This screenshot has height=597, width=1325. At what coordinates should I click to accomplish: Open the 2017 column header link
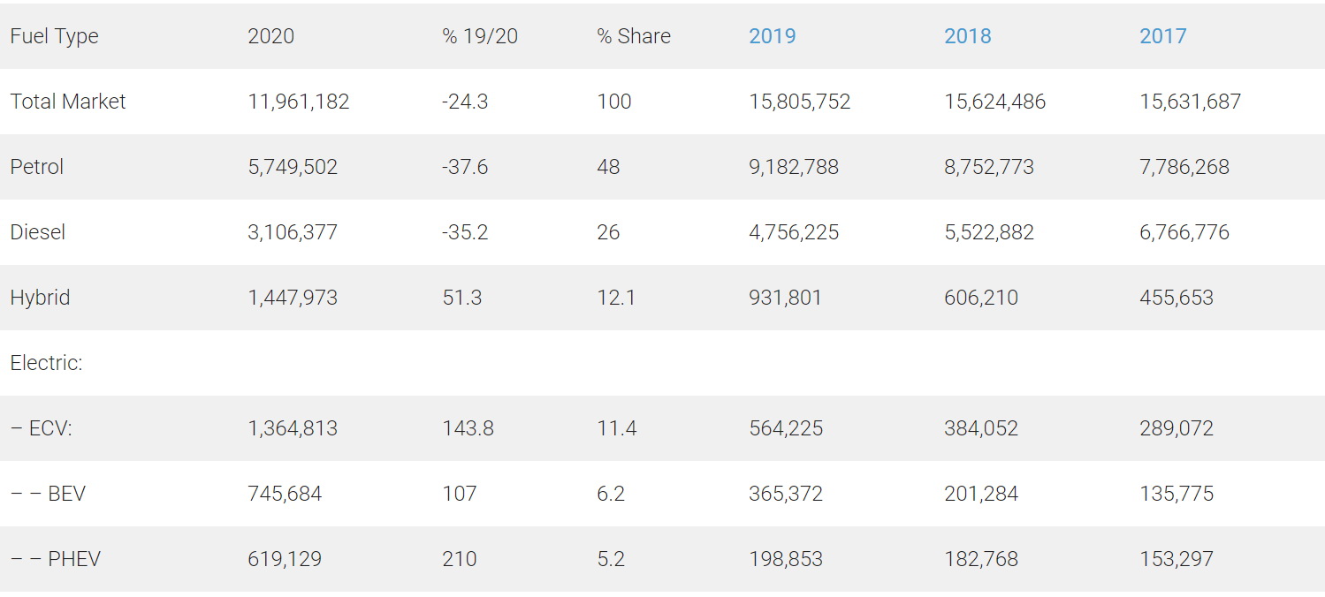[x=1162, y=36]
